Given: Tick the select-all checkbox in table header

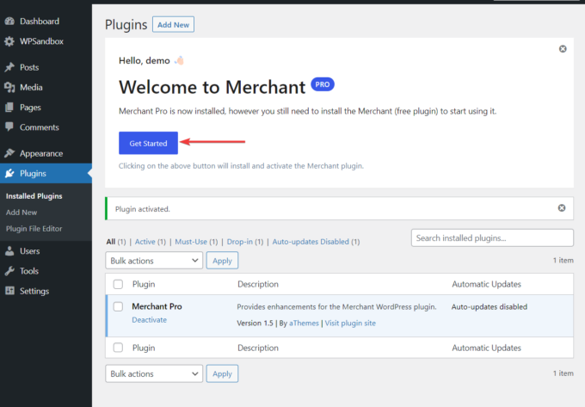Looking at the screenshot, I should 118,284.
